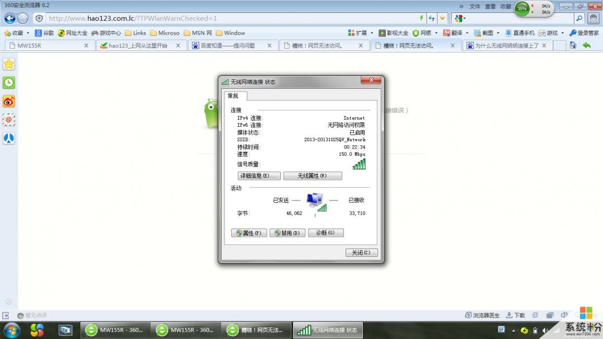The image size is (603, 339).
Task: Open the 查看 menu
Action: 490,7
